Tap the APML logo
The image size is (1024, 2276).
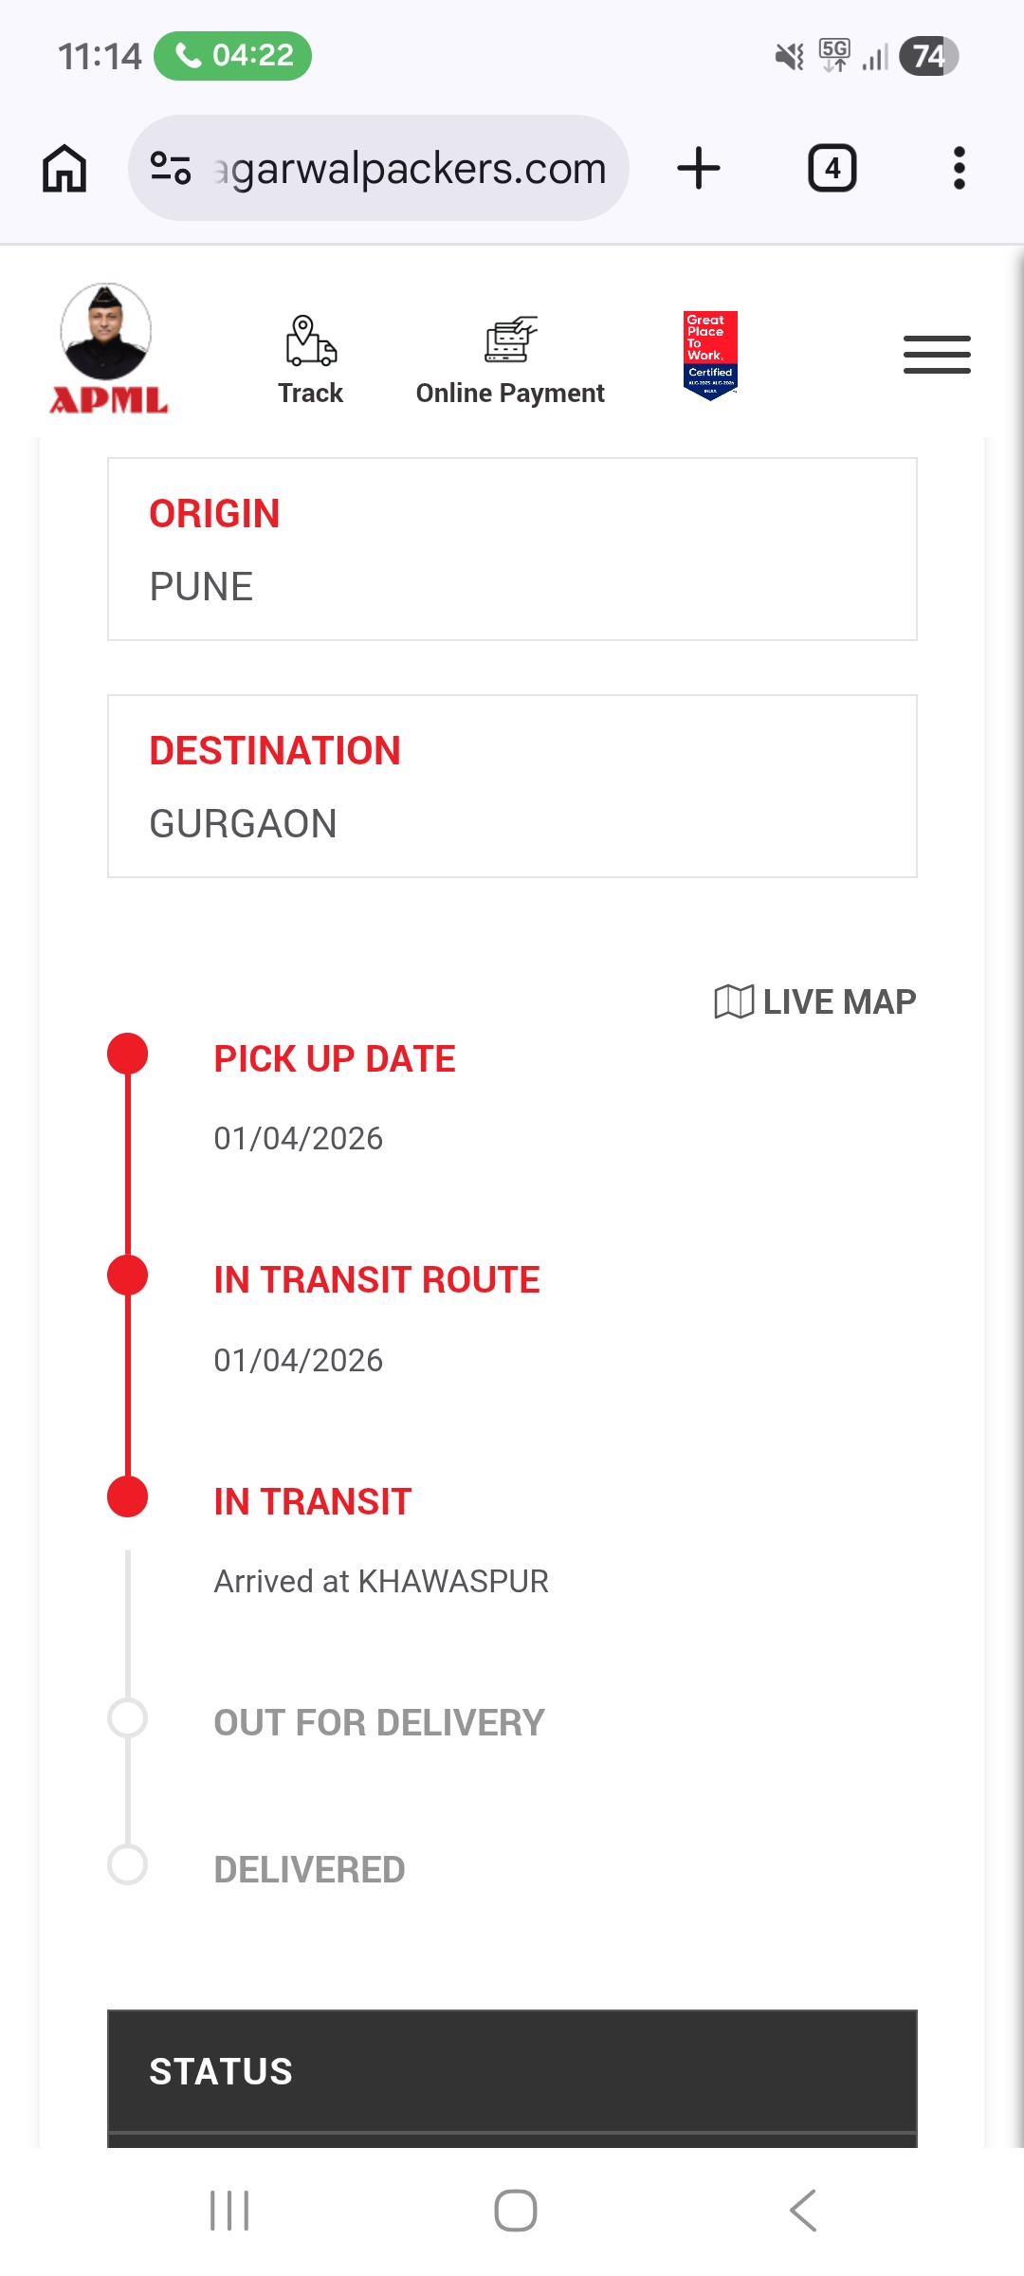click(107, 350)
